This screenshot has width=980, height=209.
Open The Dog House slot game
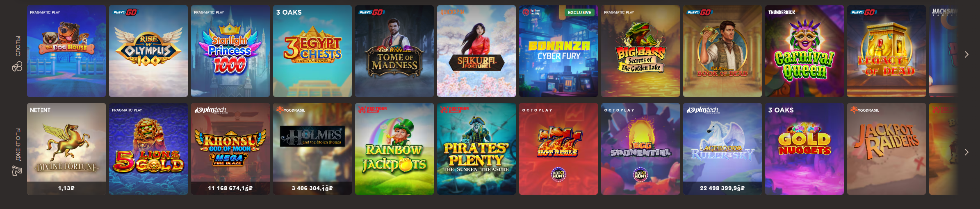(66, 51)
